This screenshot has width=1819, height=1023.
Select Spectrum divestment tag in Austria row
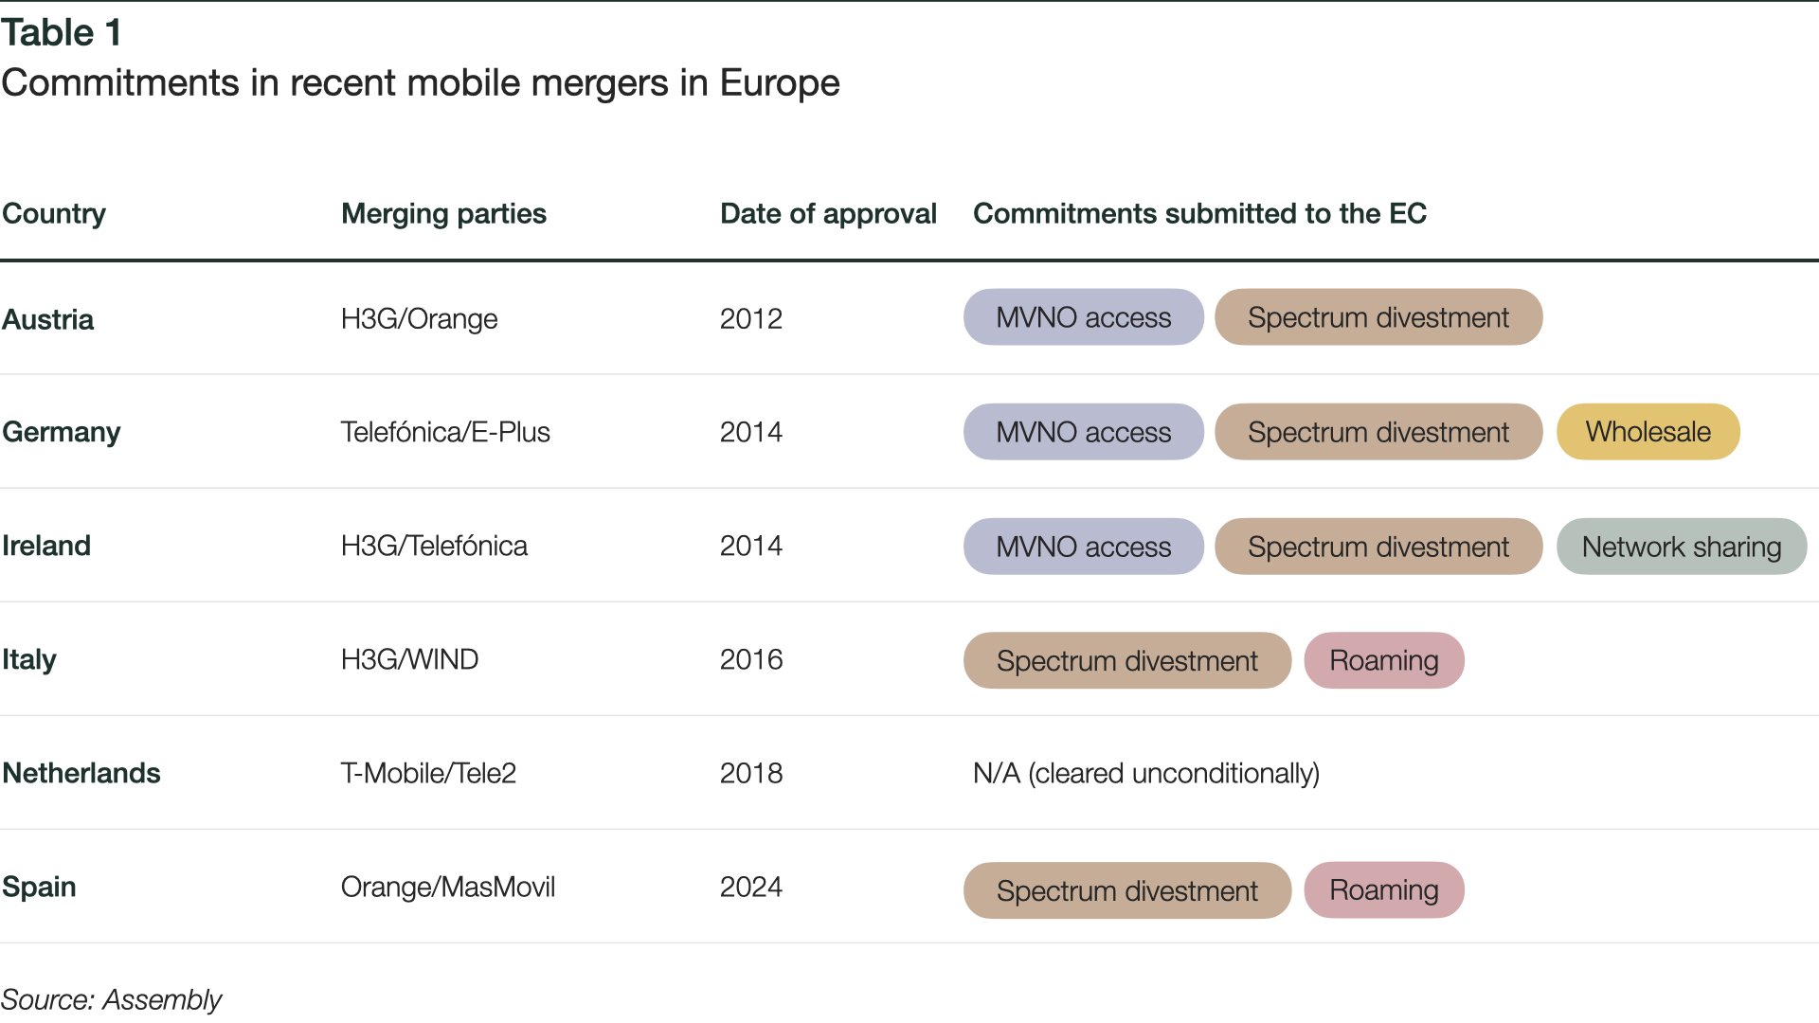tap(1378, 317)
